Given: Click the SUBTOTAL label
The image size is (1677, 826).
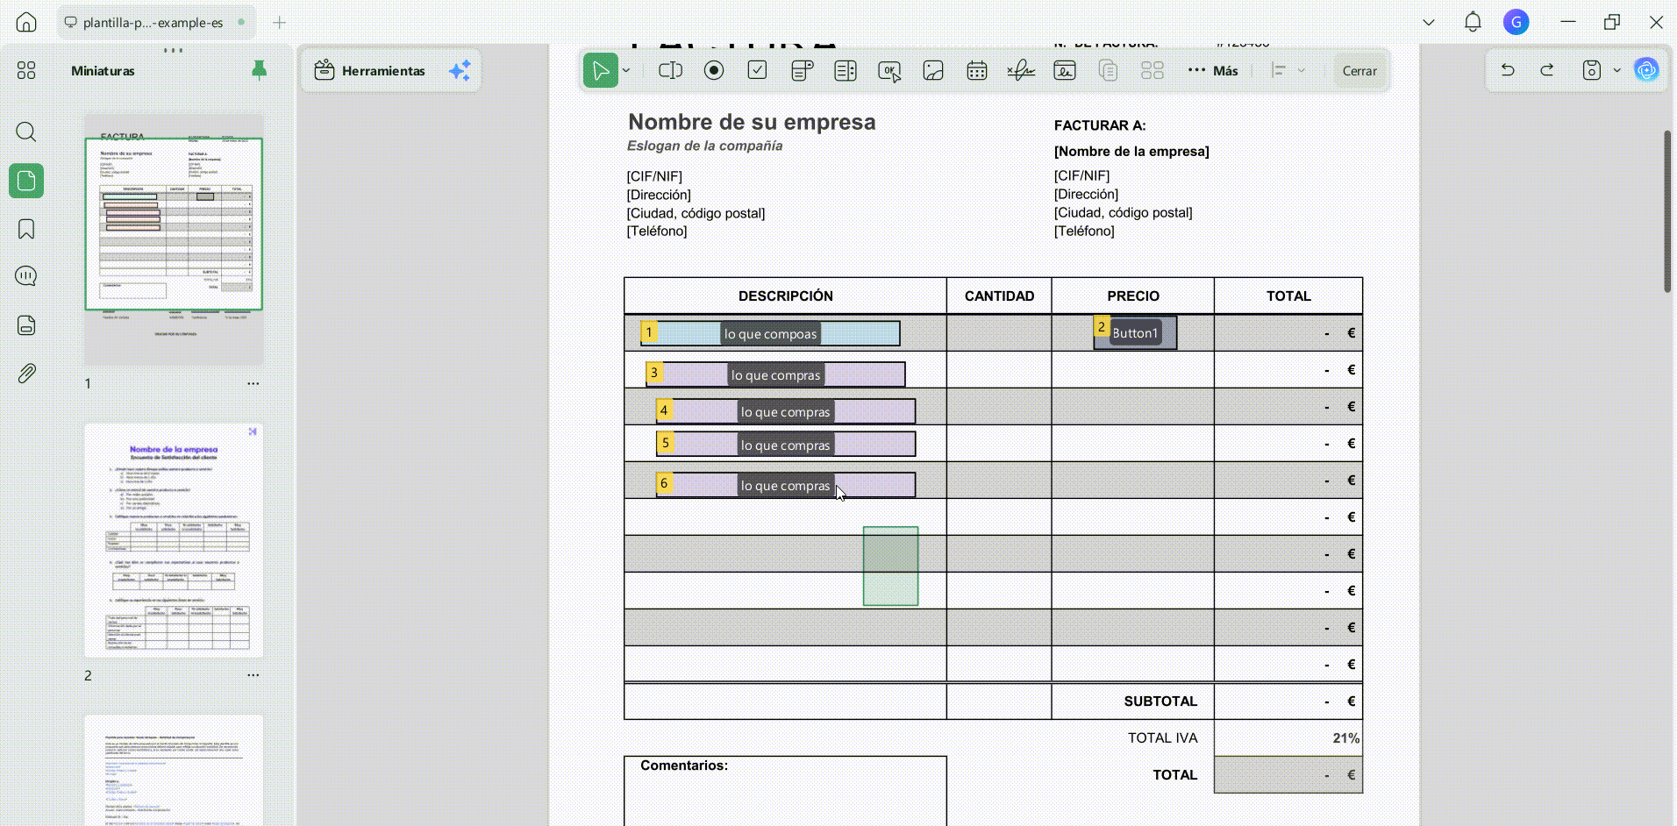Looking at the screenshot, I should pyautogui.click(x=1160, y=701).
